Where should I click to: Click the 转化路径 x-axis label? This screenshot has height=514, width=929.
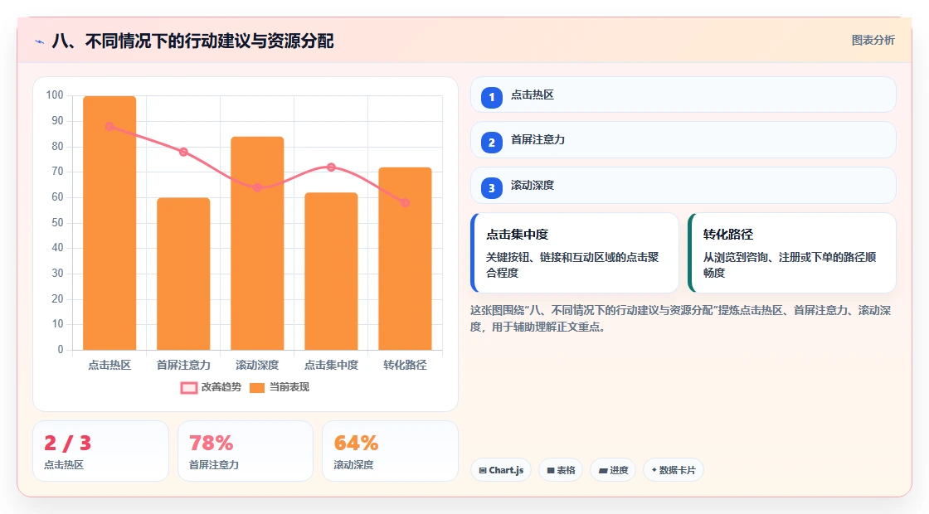[406, 365]
